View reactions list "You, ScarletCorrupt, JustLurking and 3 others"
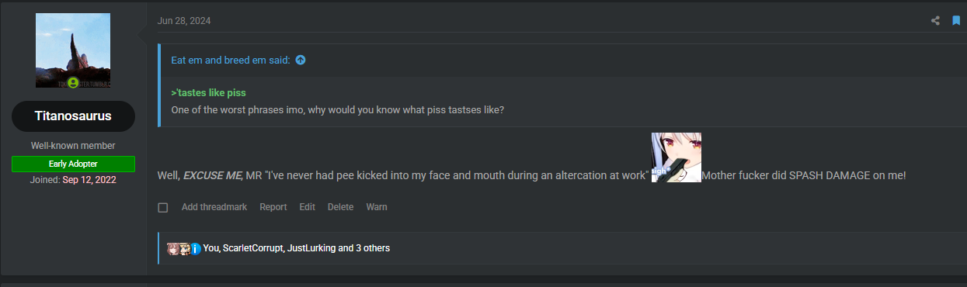Viewport: 967px width, 287px height. [297, 248]
